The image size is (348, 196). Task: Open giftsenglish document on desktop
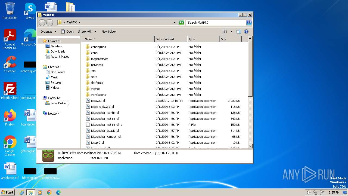(29, 144)
